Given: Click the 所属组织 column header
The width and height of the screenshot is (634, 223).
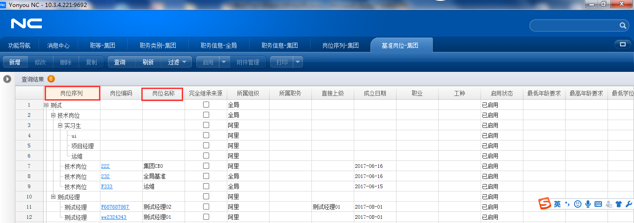Looking at the screenshot, I should click(x=248, y=93).
